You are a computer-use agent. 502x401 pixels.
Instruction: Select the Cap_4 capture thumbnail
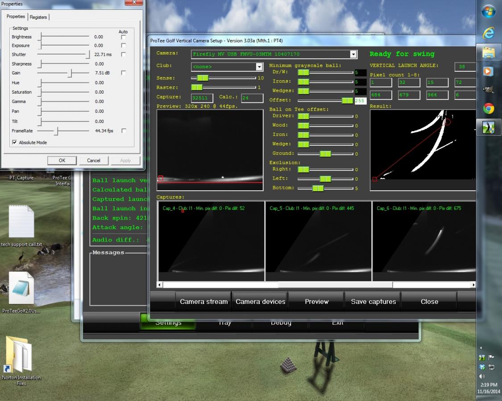pos(212,241)
